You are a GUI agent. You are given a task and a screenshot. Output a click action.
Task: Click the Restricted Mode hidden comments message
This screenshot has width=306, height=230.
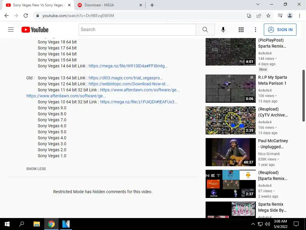click(x=103, y=192)
